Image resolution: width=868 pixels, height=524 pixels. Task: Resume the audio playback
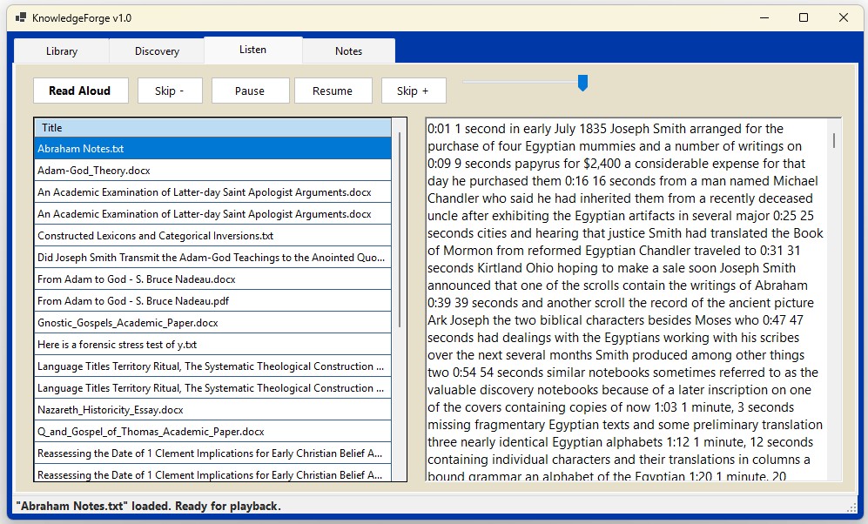click(333, 91)
